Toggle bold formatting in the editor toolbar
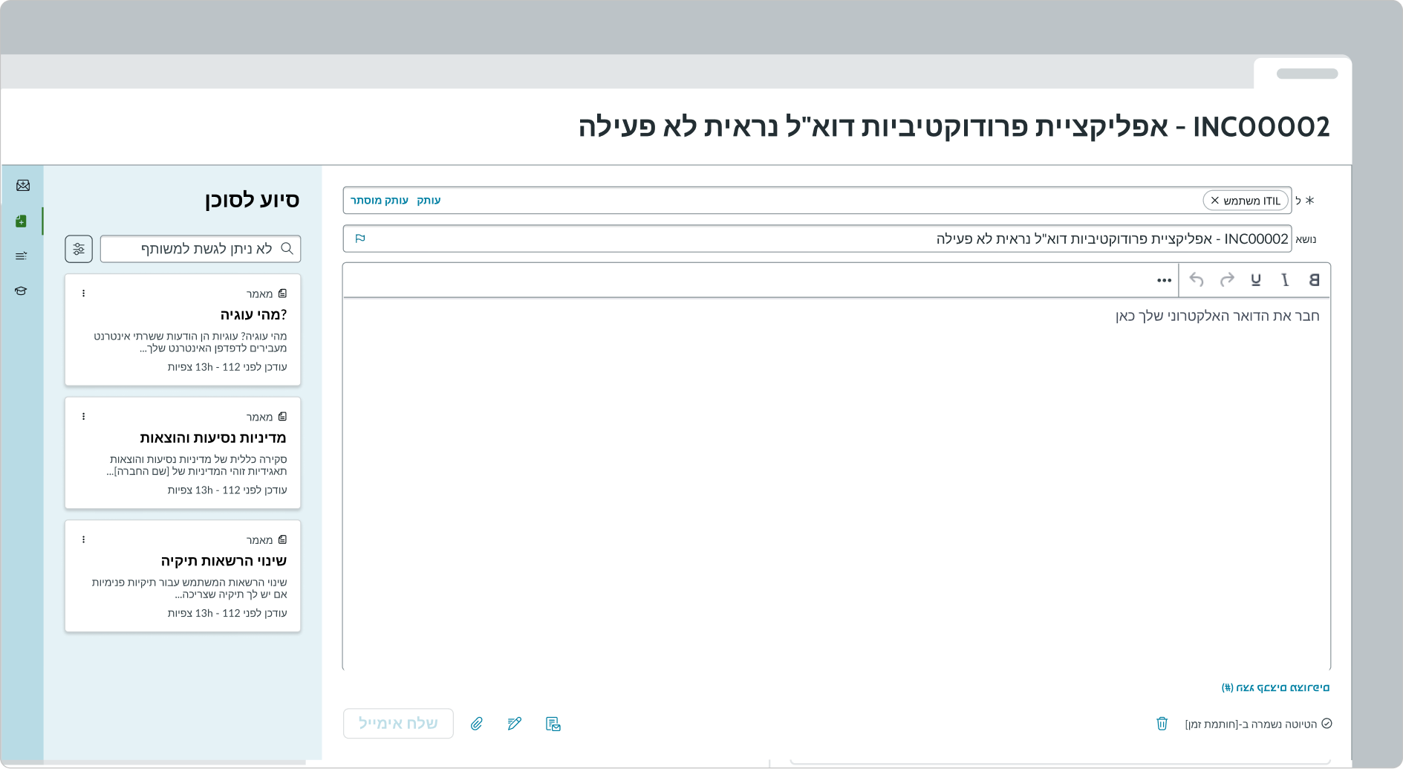The height and width of the screenshot is (769, 1403). click(x=1315, y=280)
